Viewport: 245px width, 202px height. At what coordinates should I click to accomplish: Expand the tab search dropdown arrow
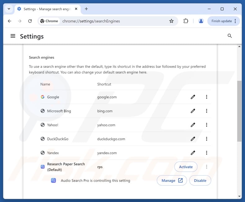point(9,9)
